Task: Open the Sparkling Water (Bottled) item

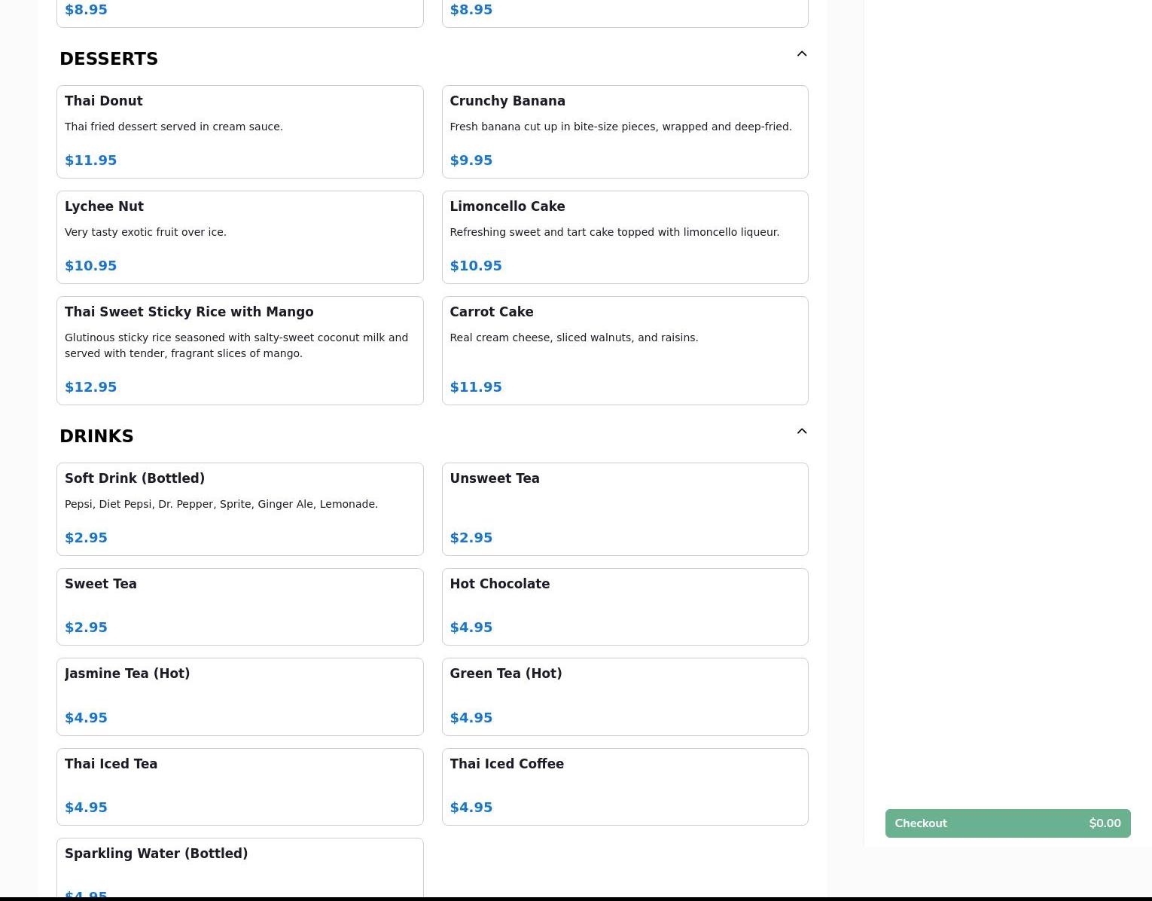Action: pyautogui.click(x=239, y=868)
